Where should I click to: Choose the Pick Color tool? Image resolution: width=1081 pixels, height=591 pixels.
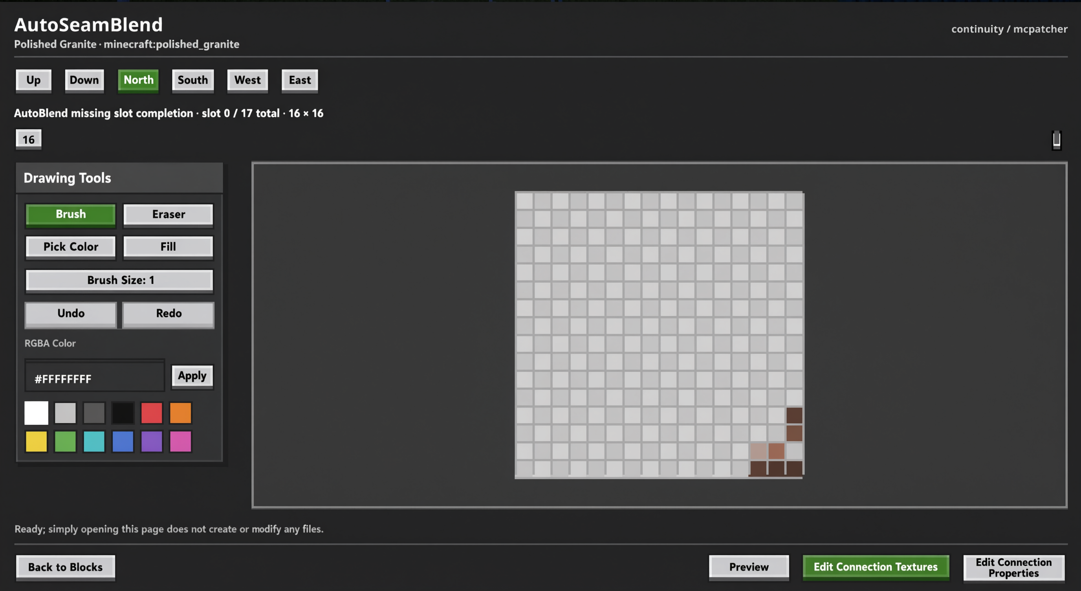(x=70, y=247)
